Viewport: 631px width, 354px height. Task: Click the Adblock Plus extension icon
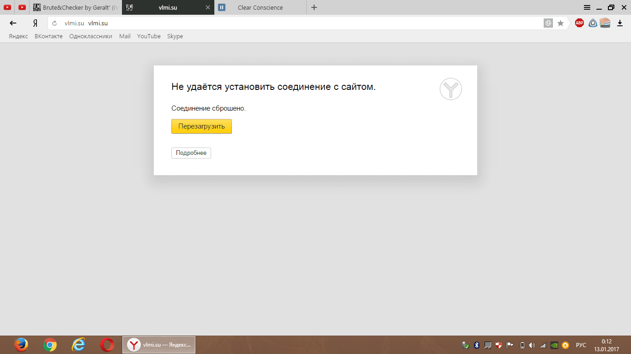coord(579,23)
